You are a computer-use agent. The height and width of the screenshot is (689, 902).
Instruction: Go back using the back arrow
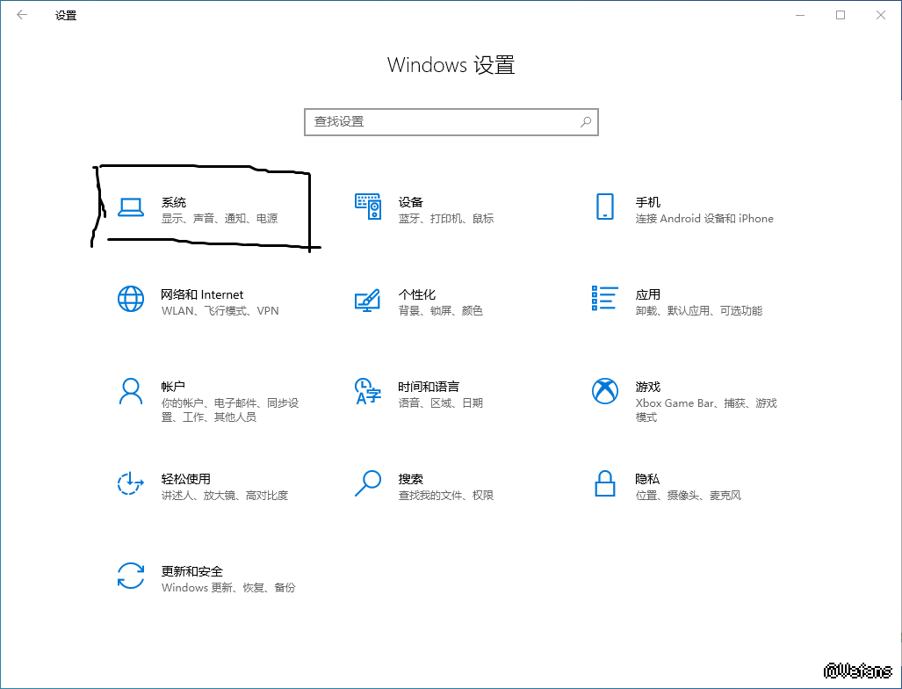22,15
